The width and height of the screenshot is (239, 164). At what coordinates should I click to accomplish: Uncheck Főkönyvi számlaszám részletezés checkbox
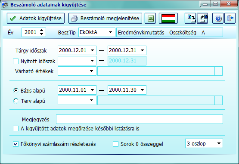point(16,144)
